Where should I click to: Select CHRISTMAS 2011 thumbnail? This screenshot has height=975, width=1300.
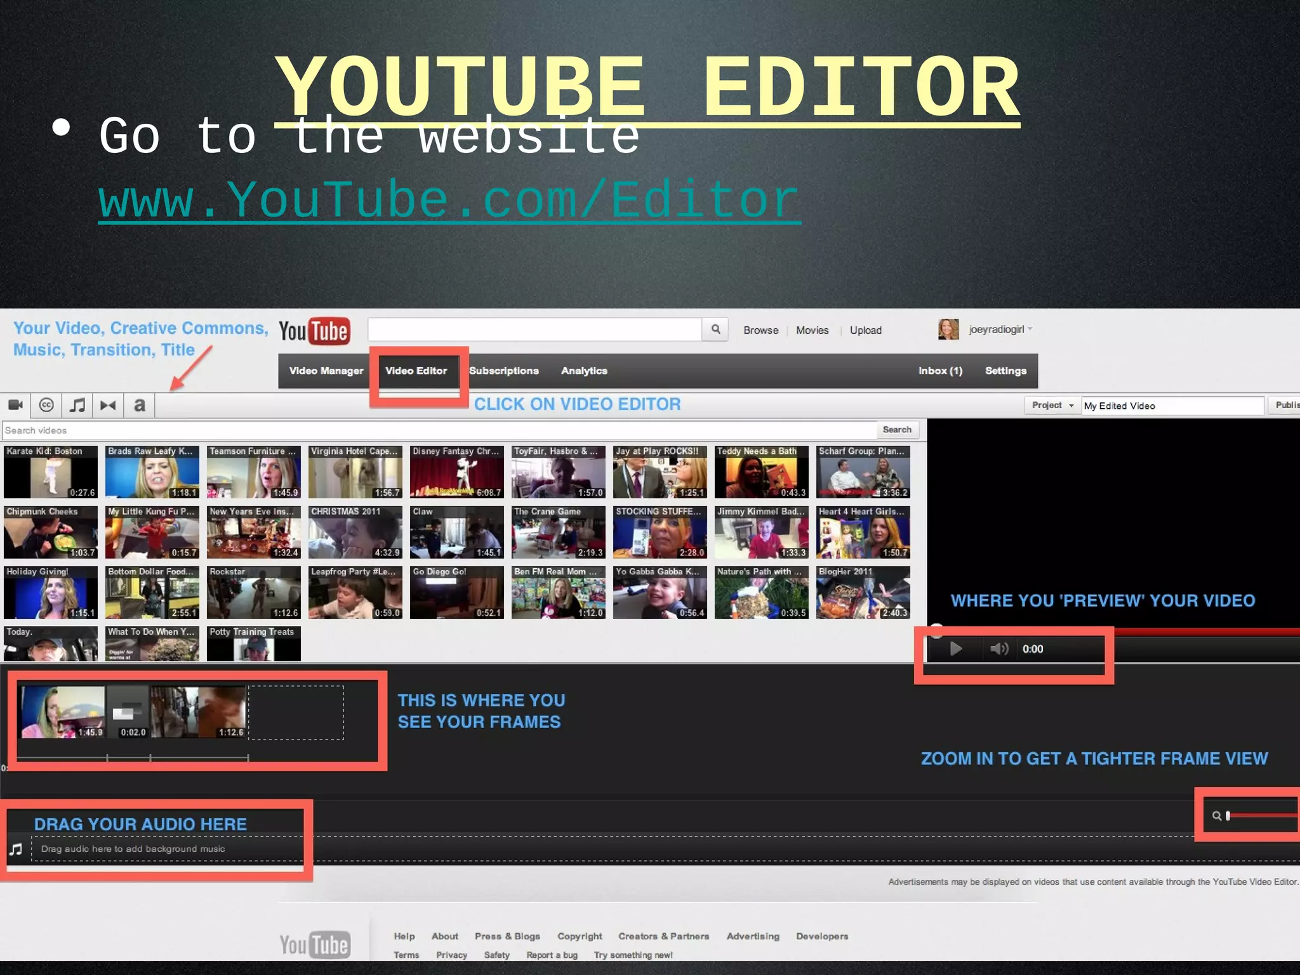click(355, 532)
